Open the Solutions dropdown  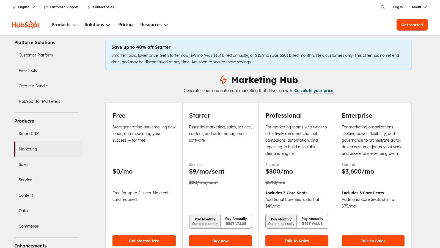tap(97, 25)
